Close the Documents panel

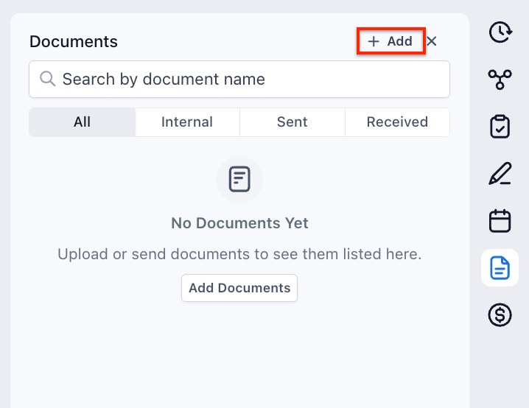coord(432,41)
